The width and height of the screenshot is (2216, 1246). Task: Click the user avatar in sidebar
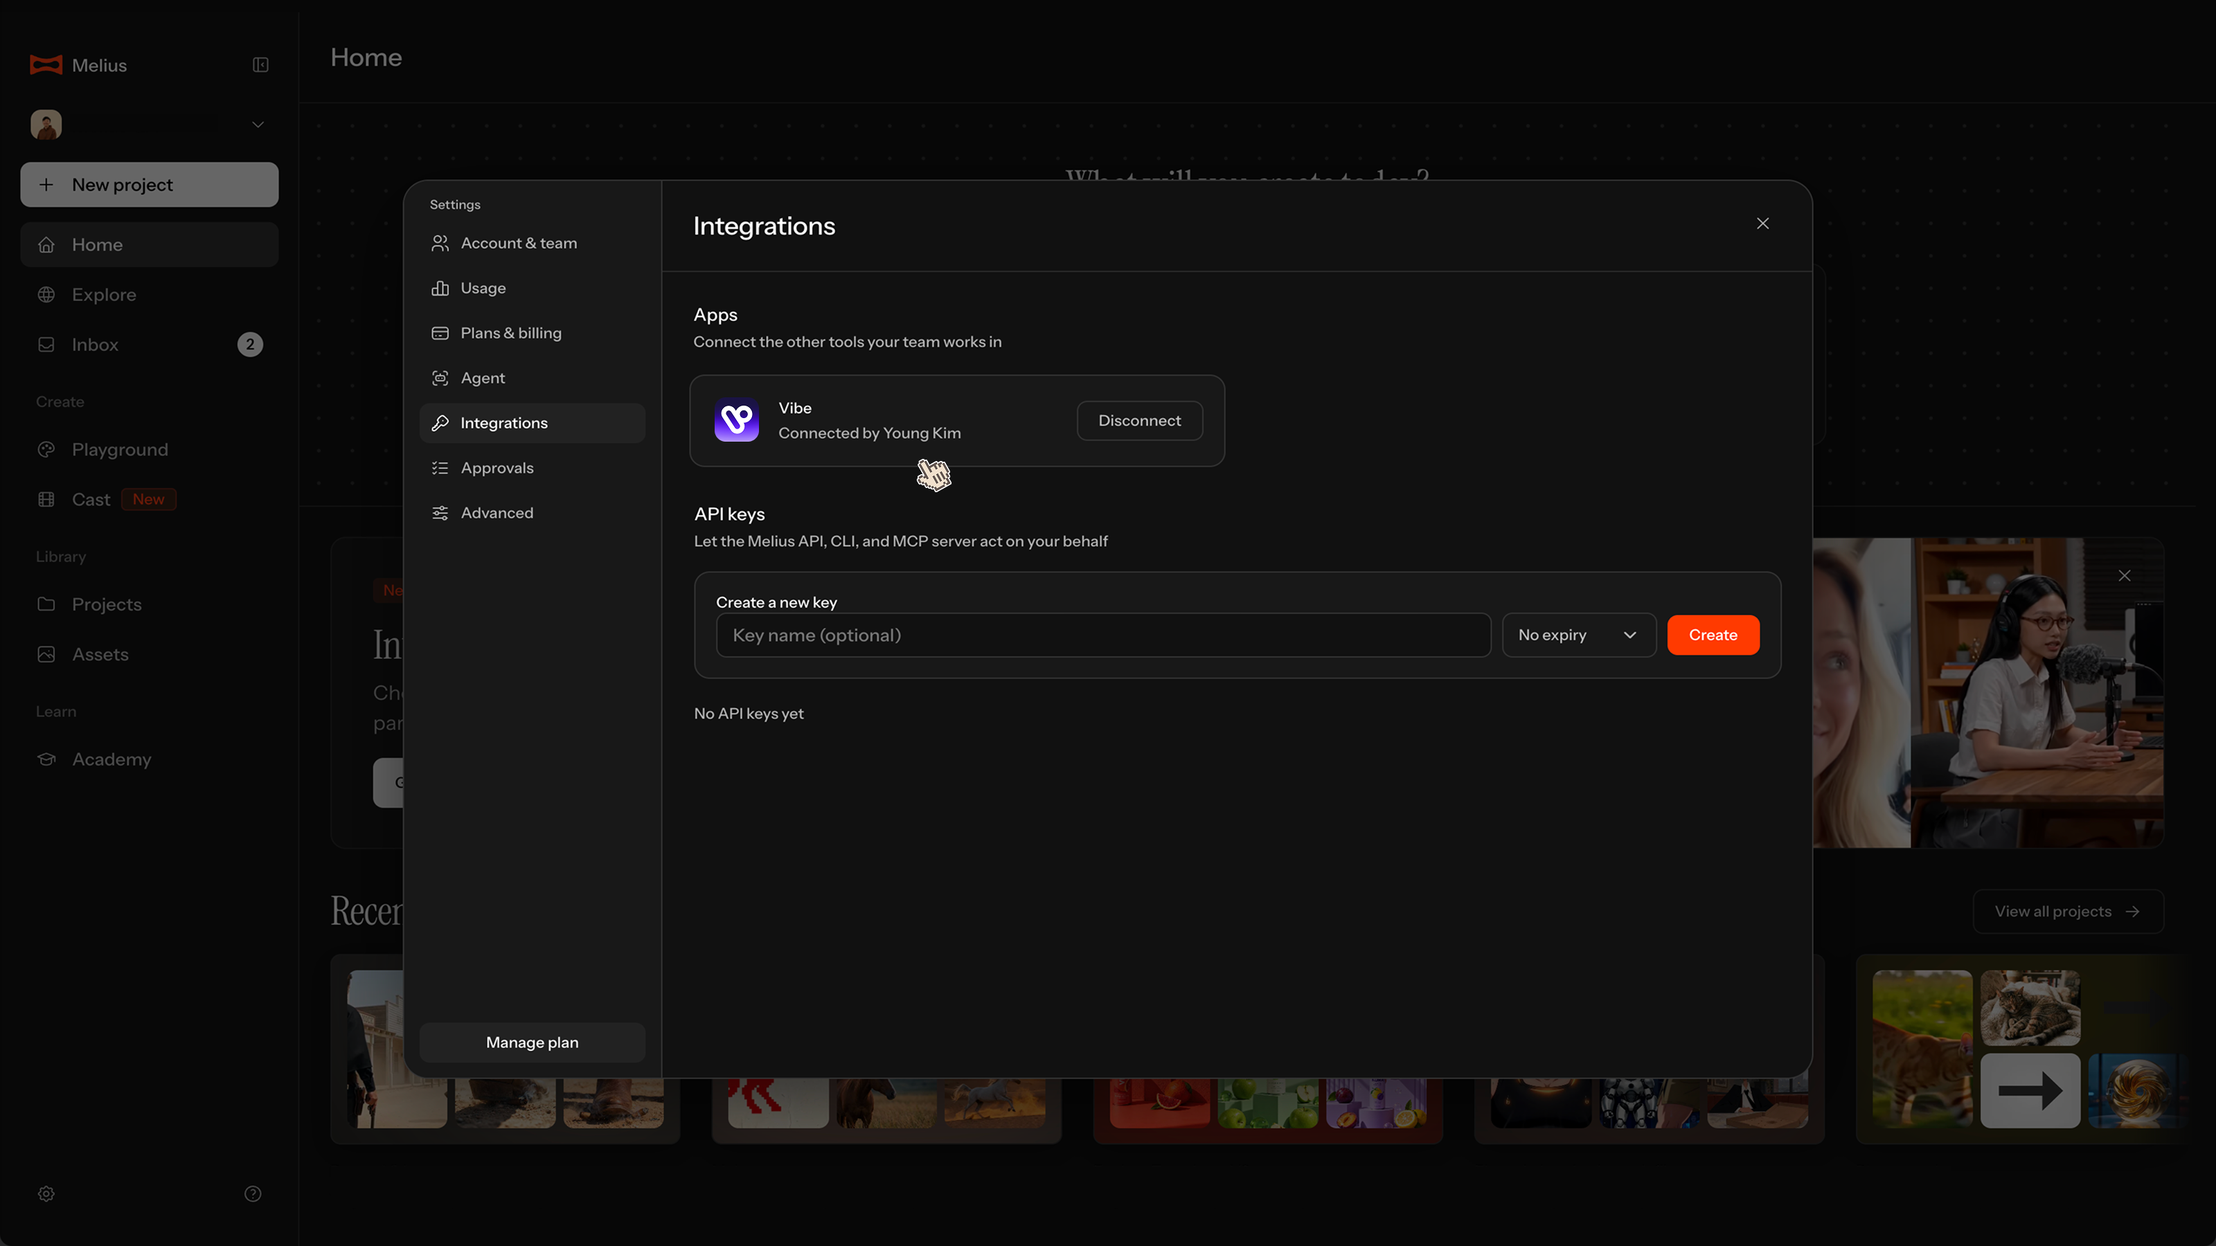click(x=46, y=125)
